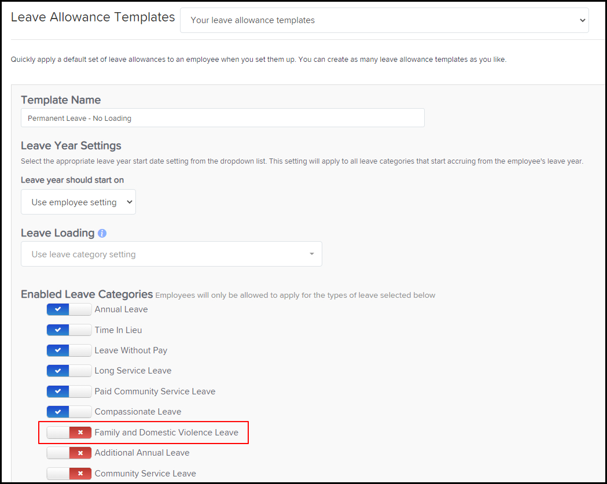Click the Family and Domestic Violence Leave label

click(x=166, y=433)
